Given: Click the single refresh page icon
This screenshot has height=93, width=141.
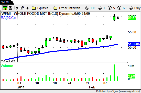Looking at the screenshot, I should coord(11,8).
